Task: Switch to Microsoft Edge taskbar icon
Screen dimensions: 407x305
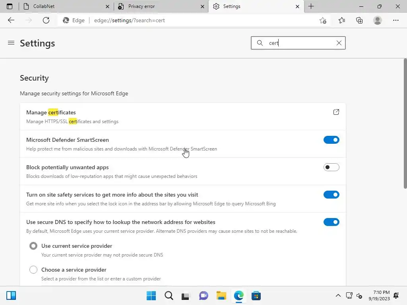Action: pos(239,295)
